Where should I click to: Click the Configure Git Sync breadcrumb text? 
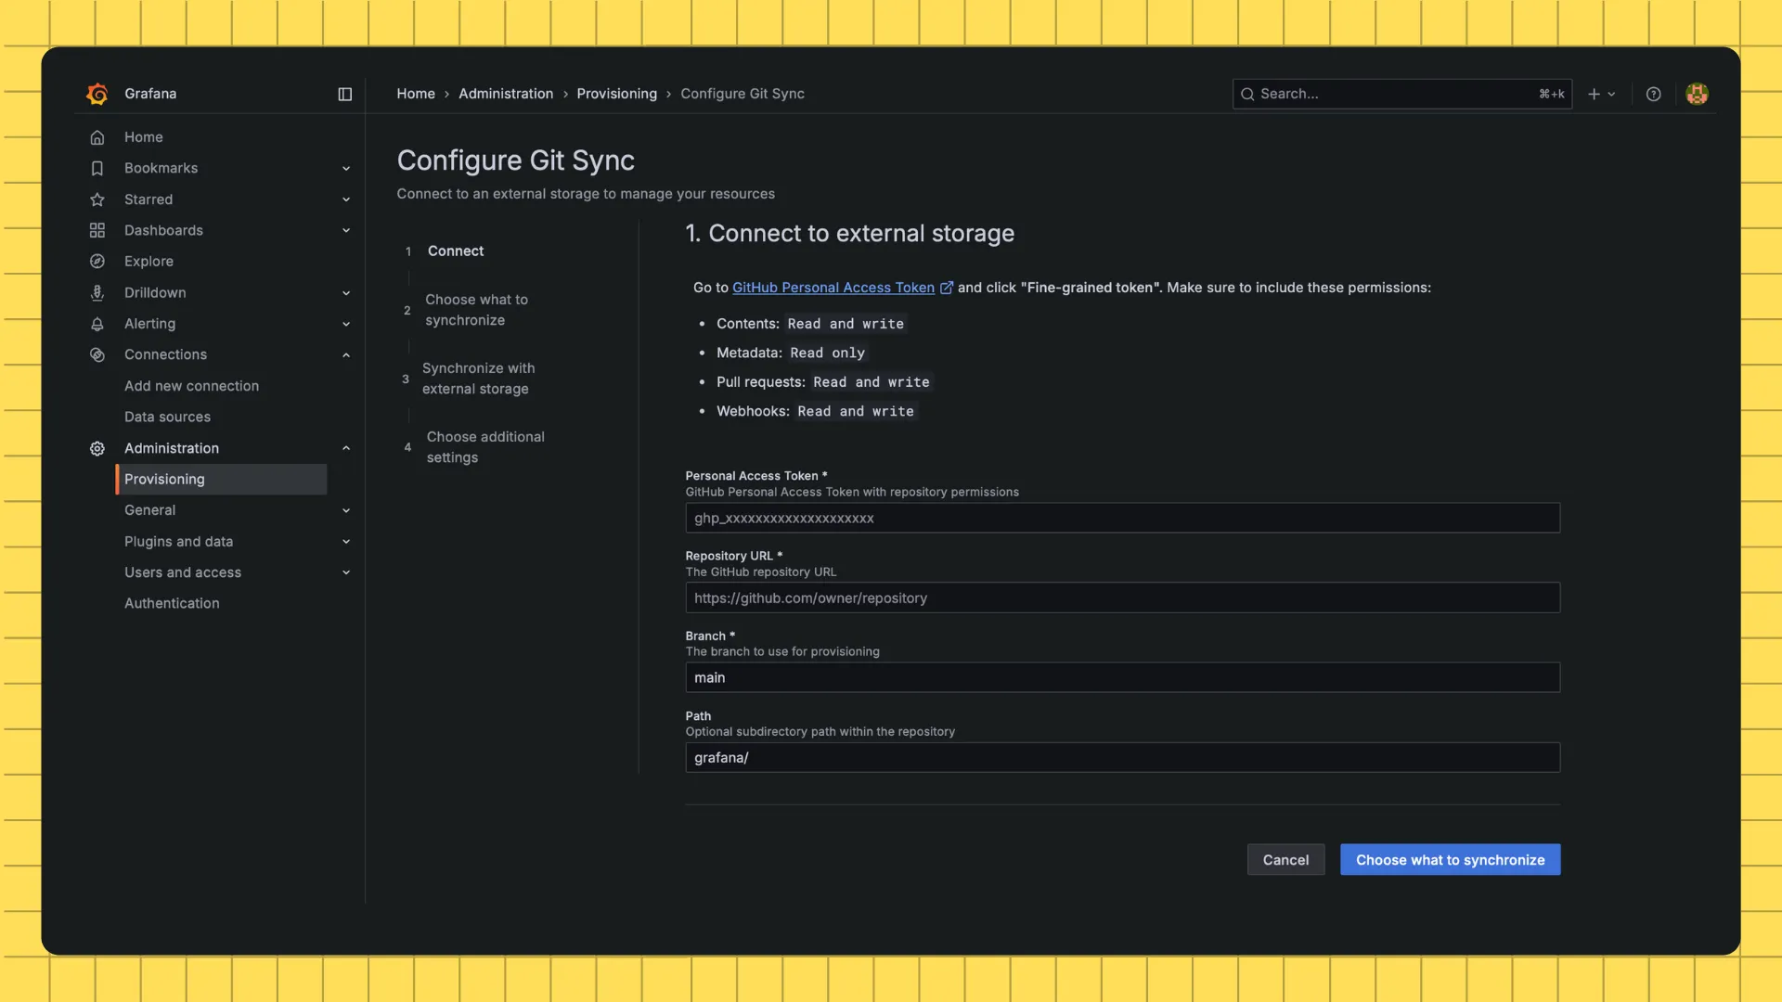[742, 94]
